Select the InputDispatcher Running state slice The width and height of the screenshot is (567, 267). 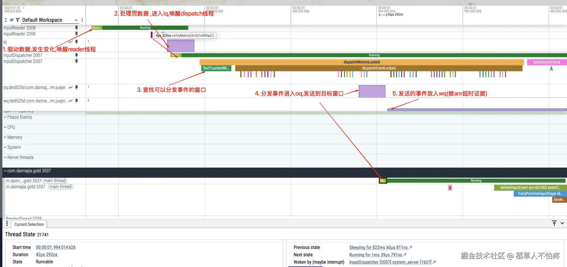coord(374,55)
